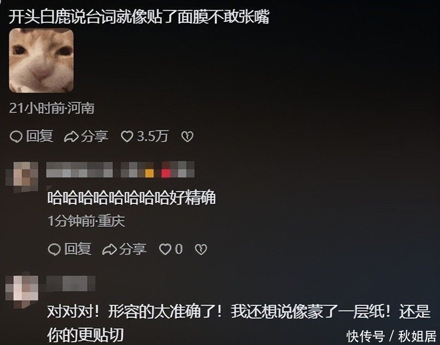Tap broken heart icon on 哈哈哈 reply
This screenshot has width=440, height=345.
[201, 249]
